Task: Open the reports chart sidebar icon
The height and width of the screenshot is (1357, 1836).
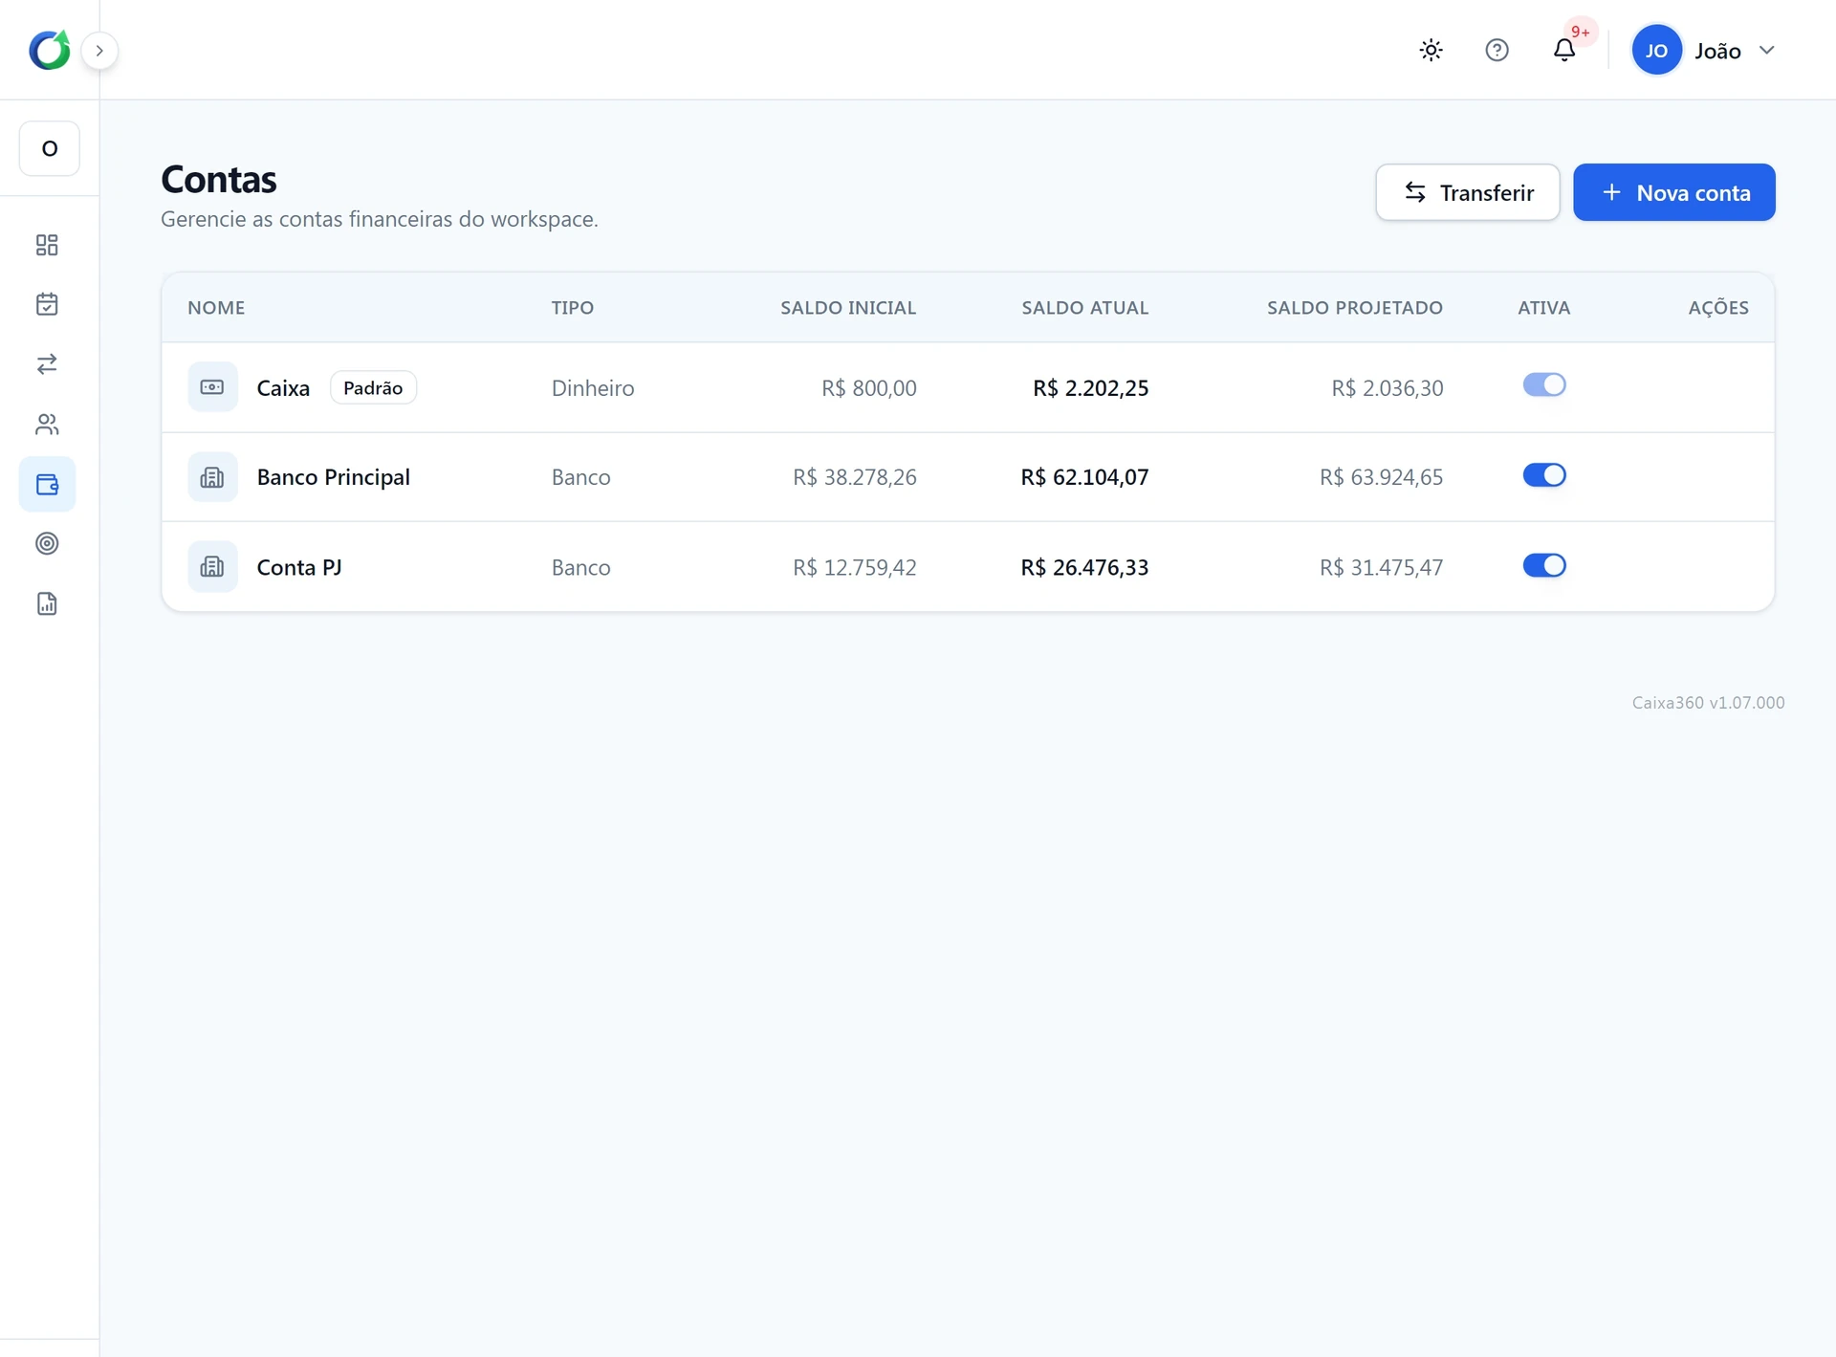Action: 47,603
